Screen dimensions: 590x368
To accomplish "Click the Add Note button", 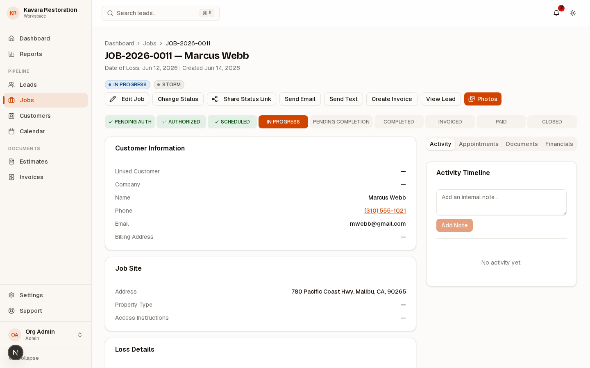I will point(454,225).
